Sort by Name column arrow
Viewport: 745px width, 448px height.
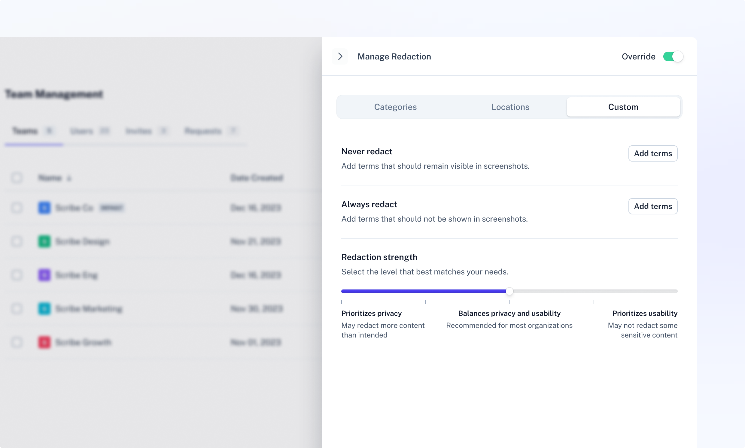(x=69, y=178)
